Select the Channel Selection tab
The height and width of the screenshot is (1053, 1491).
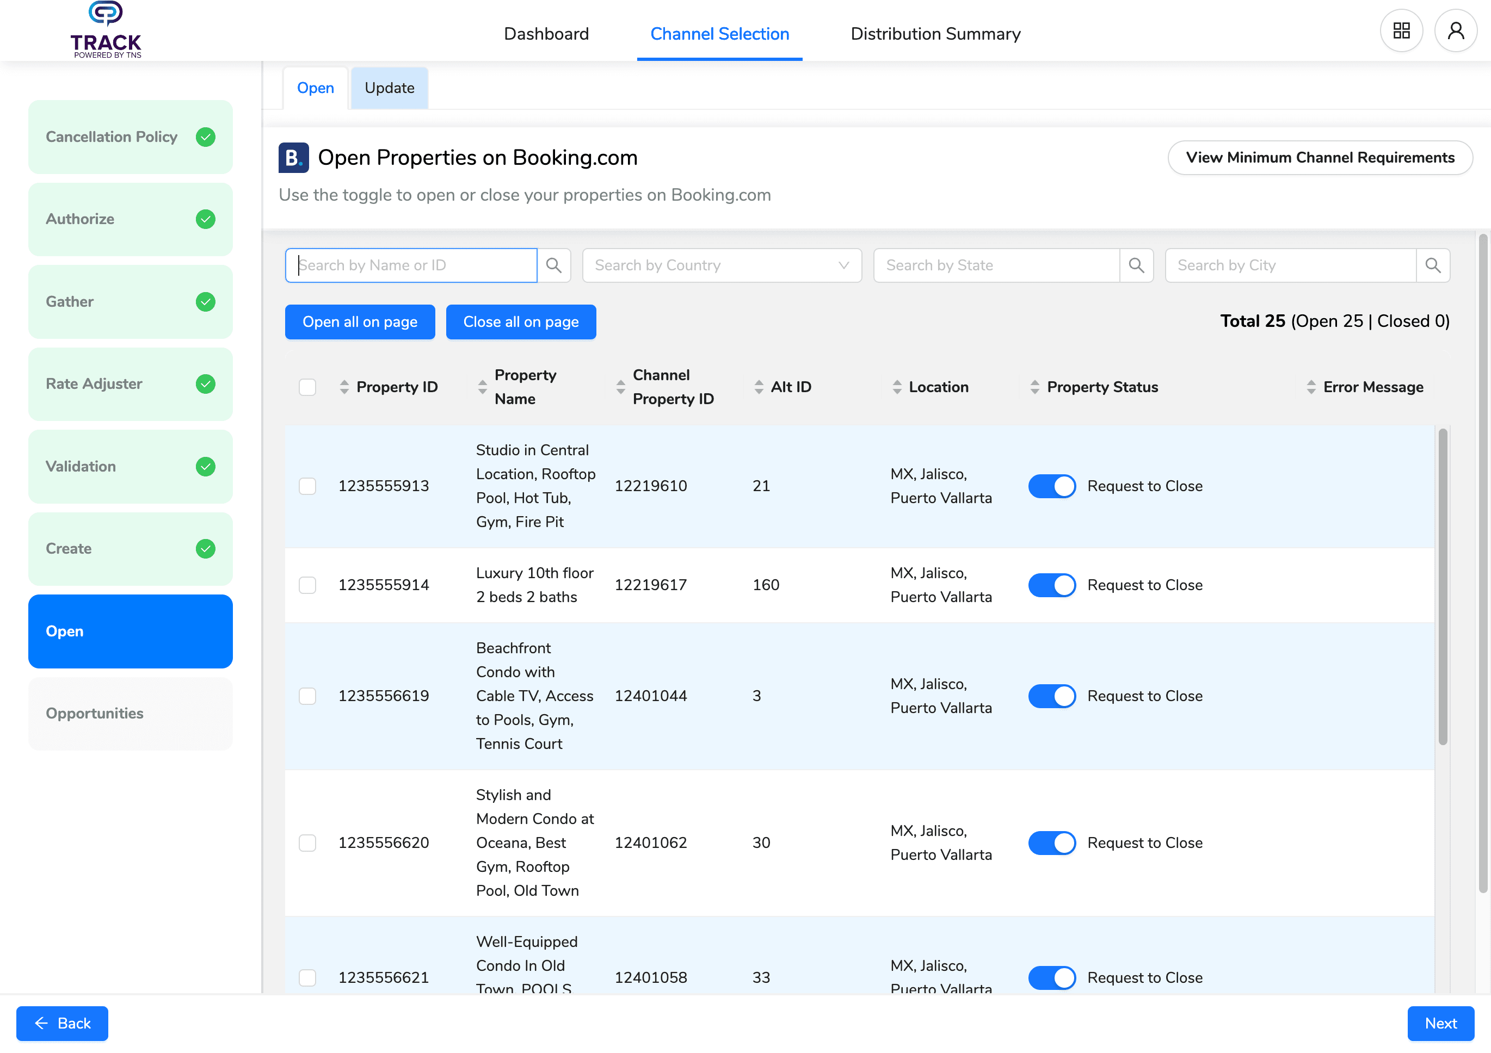coord(719,34)
